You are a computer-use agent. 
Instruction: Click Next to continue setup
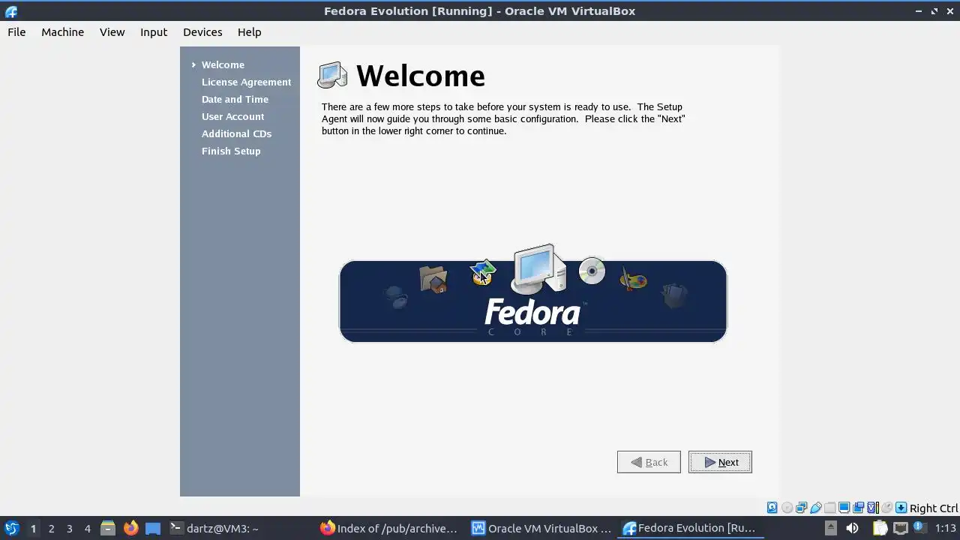click(720, 462)
